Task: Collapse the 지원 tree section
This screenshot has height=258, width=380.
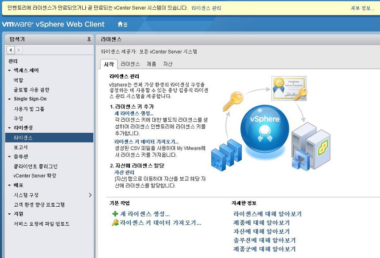Action: [9, 214]
